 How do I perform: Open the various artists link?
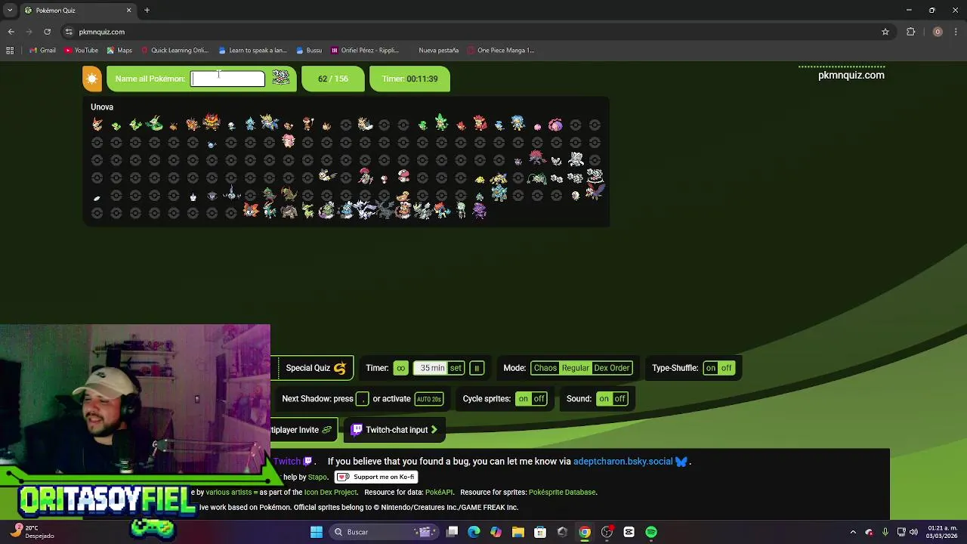(x=229, y=493)
